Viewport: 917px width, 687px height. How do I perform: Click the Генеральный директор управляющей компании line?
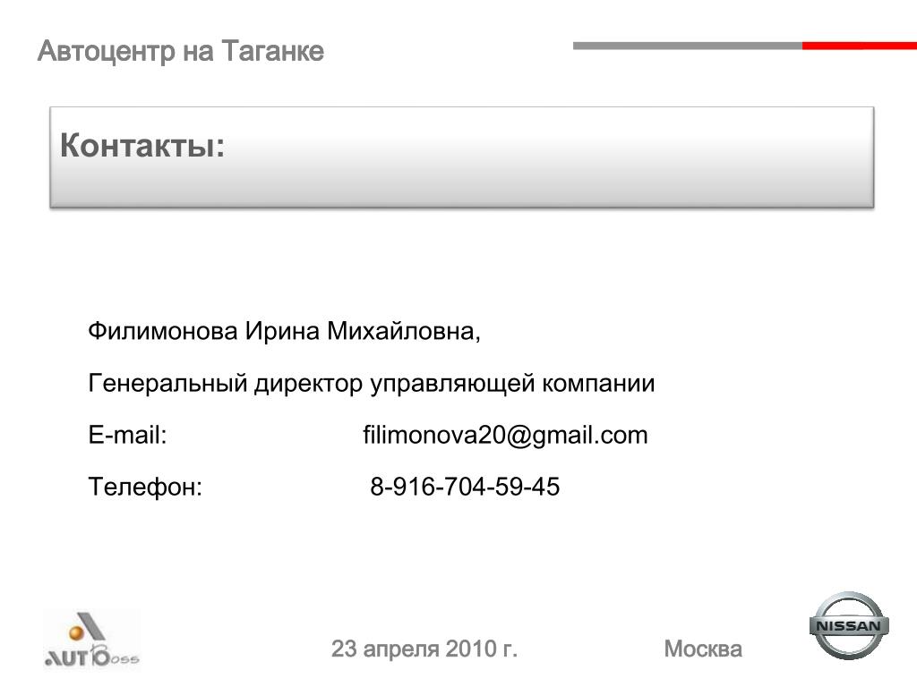(x=372, y=383)
